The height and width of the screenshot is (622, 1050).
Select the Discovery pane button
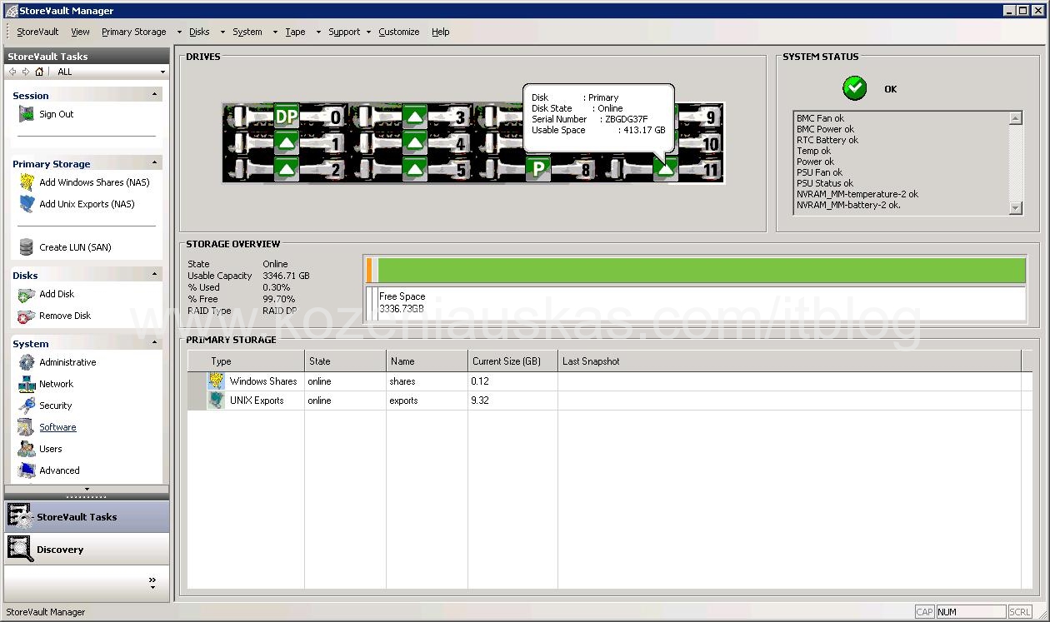pyautogui.click(x=87, y=549)
